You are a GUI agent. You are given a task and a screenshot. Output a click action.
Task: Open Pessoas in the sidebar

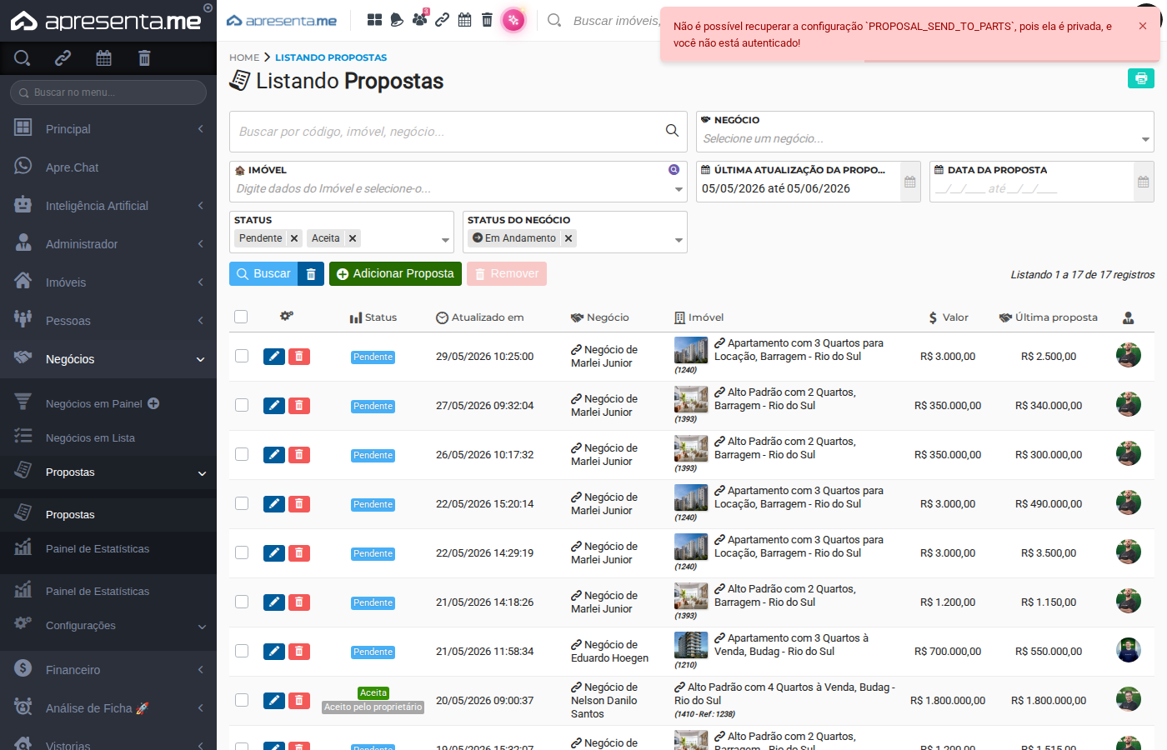tap(108, 321)
